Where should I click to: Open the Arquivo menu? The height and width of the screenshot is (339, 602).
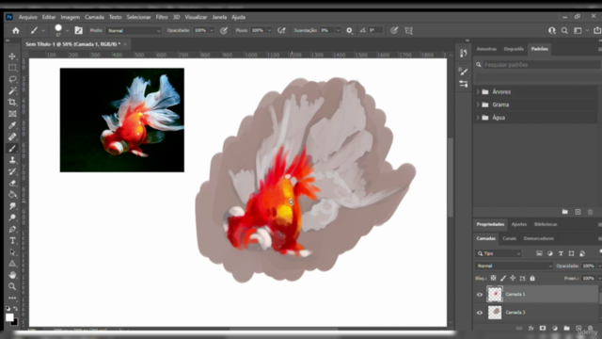[x=28, y=17]
